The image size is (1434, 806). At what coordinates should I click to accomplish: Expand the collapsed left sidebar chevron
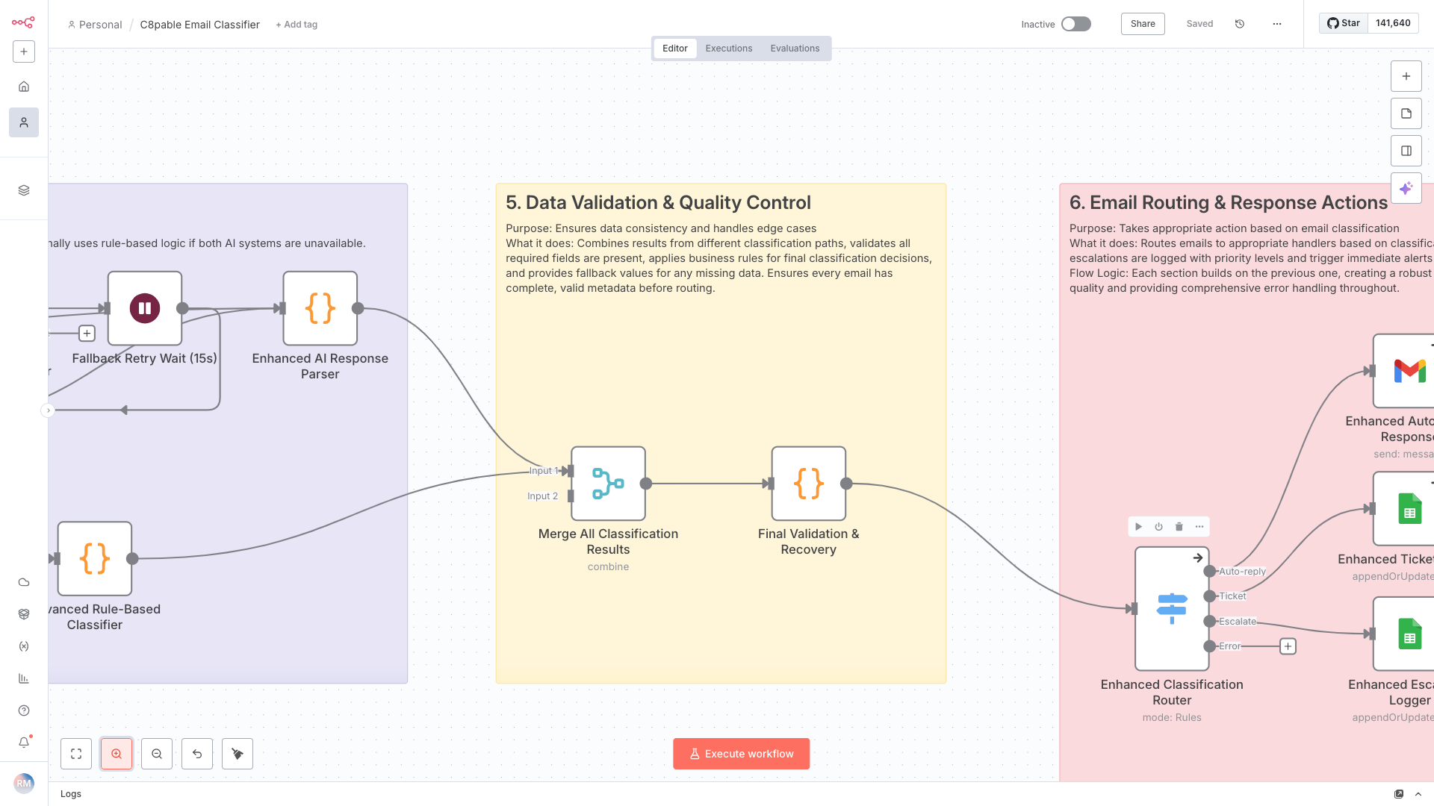coord(48,410)
